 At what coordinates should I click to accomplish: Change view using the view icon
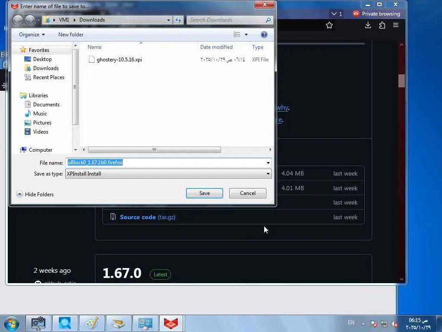(237, 35)
